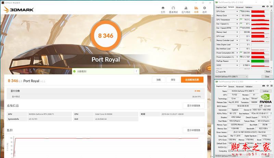This screenshot has height=158, width=274.
Task: Click the 3DMark monitoring chart line
Action: tap(107, 138)
